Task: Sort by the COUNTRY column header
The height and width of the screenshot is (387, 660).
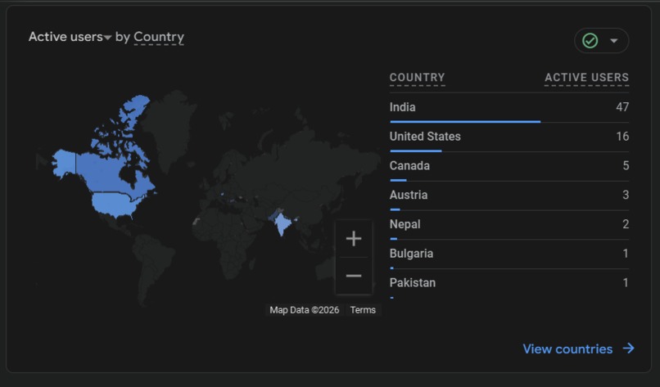Action: [x=417, y=78]
